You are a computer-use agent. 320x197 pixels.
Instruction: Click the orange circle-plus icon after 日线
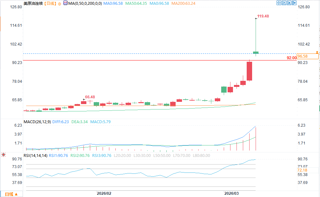[59, 4]
